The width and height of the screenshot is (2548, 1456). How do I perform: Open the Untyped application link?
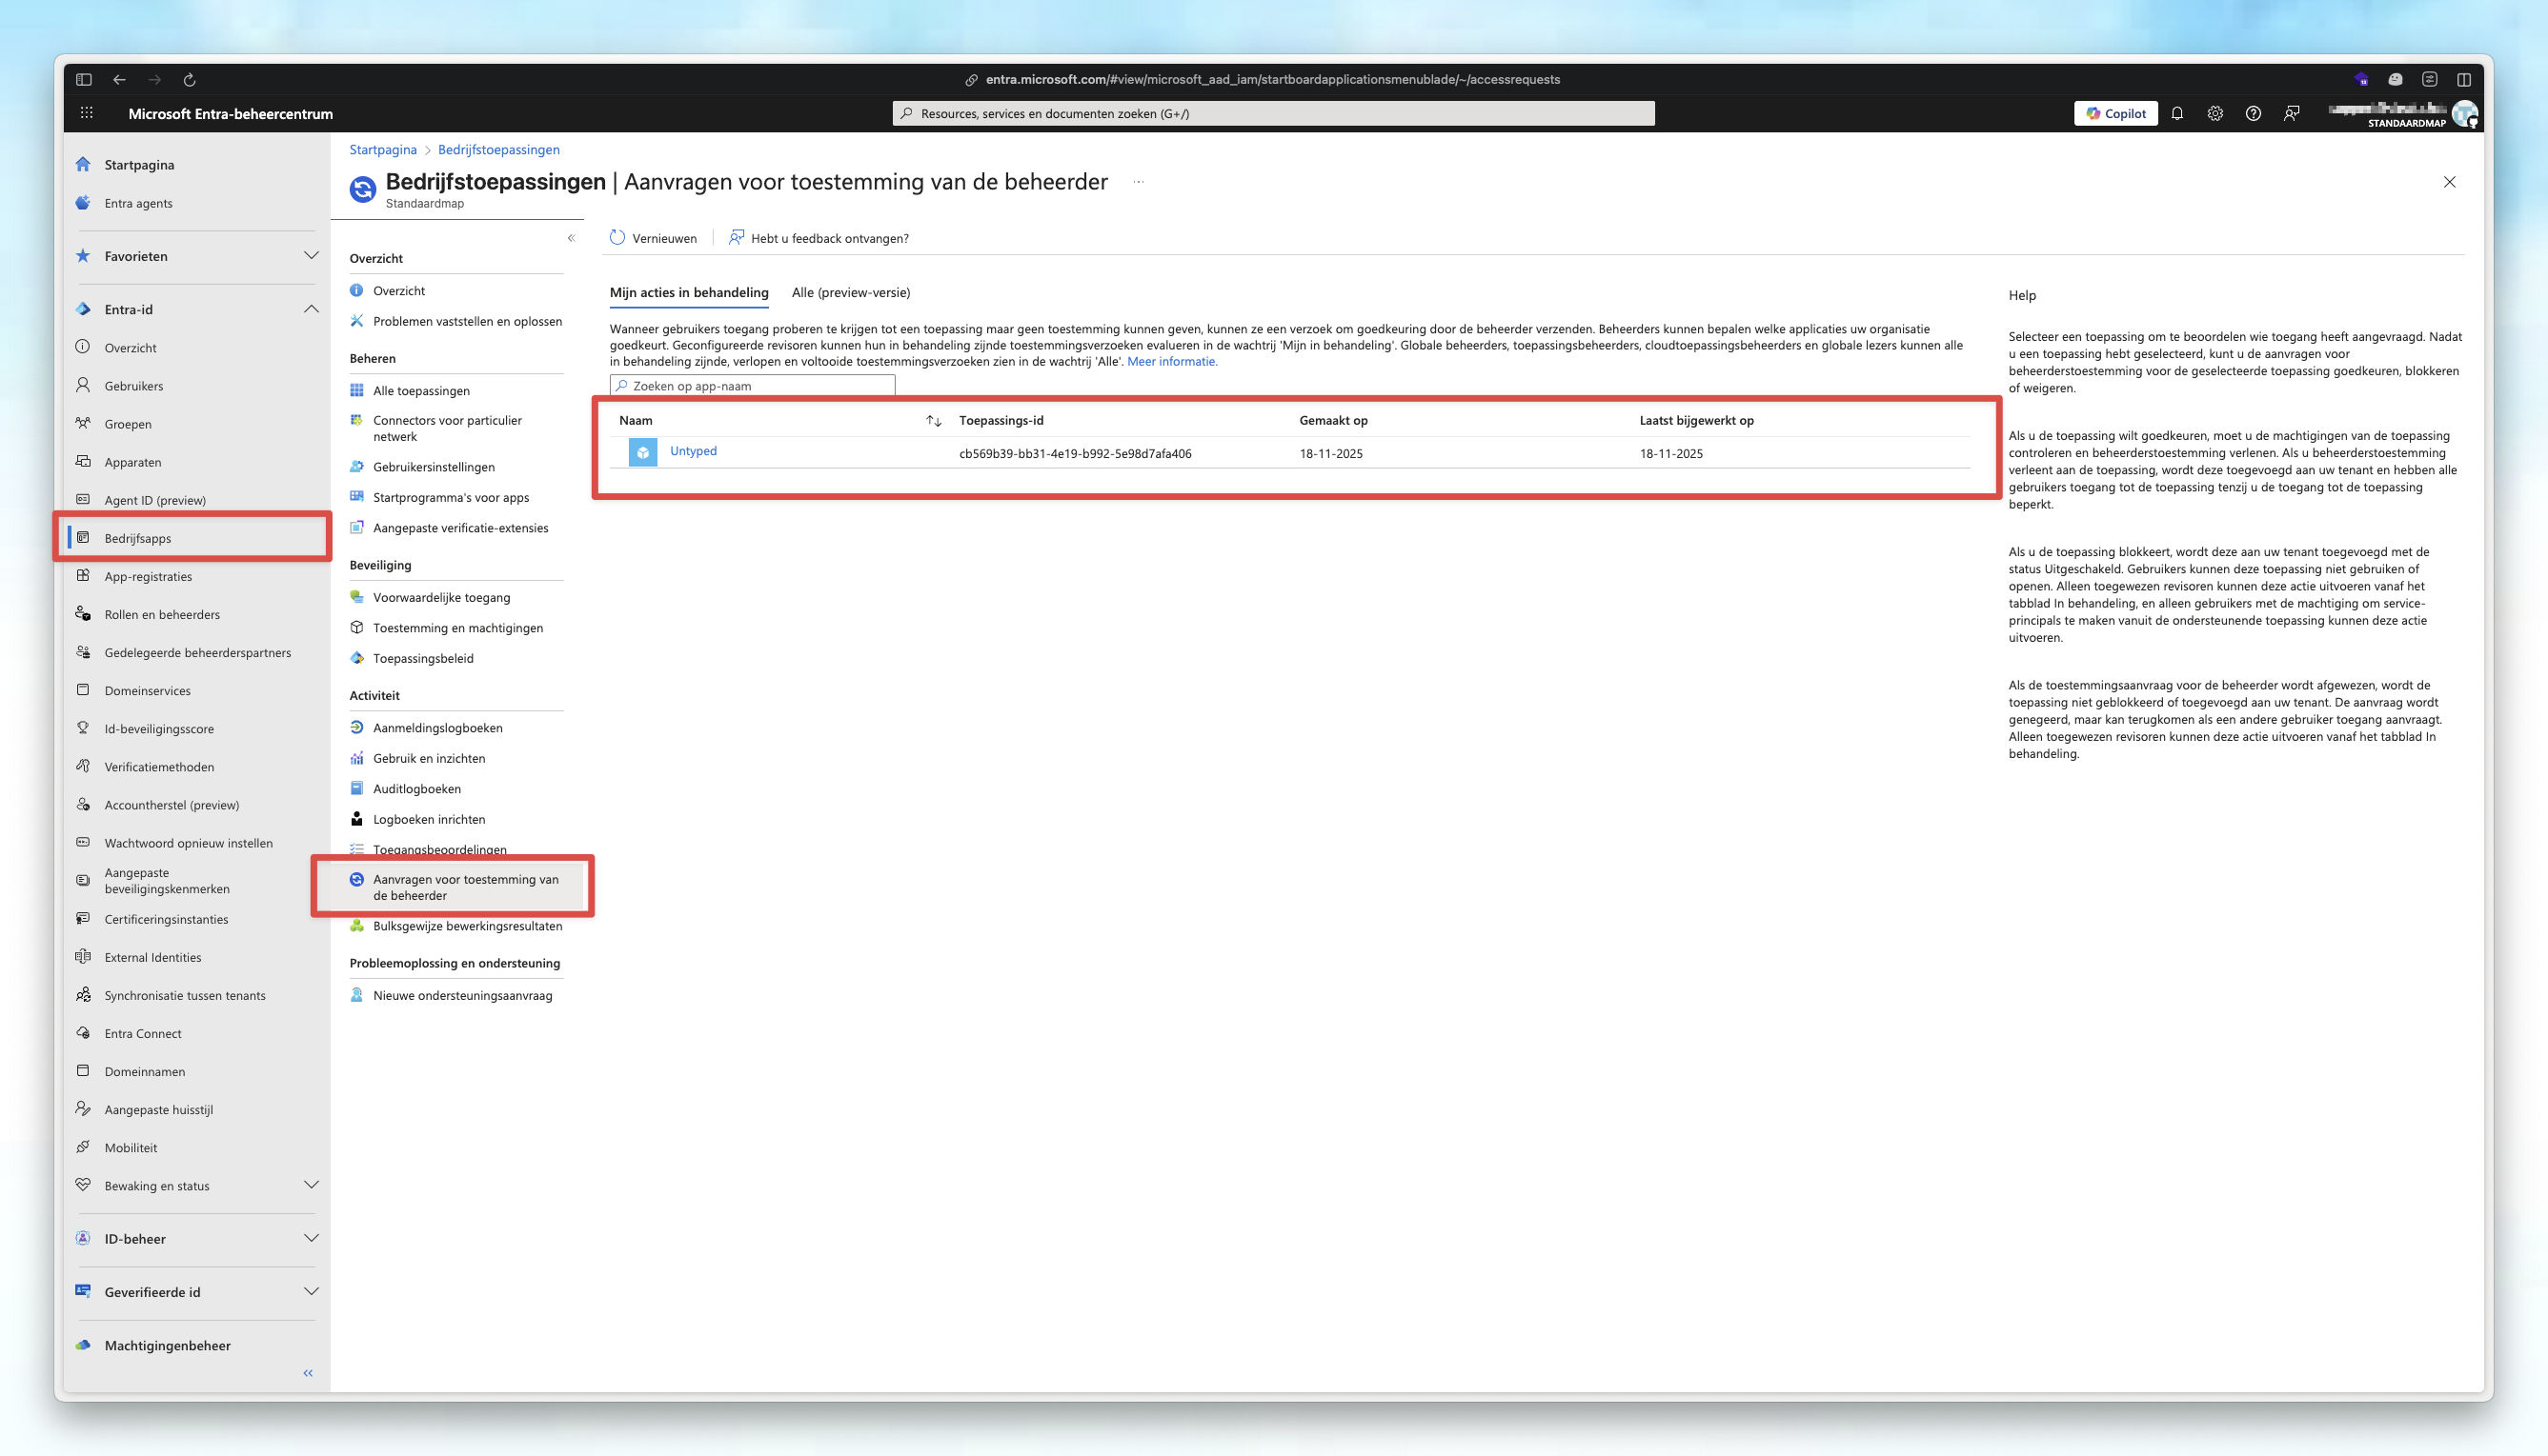tap(693, 451)
